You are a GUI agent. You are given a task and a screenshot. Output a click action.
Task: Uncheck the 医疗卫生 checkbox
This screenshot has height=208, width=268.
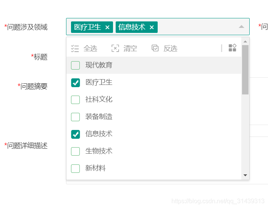[x=75, y=83]
